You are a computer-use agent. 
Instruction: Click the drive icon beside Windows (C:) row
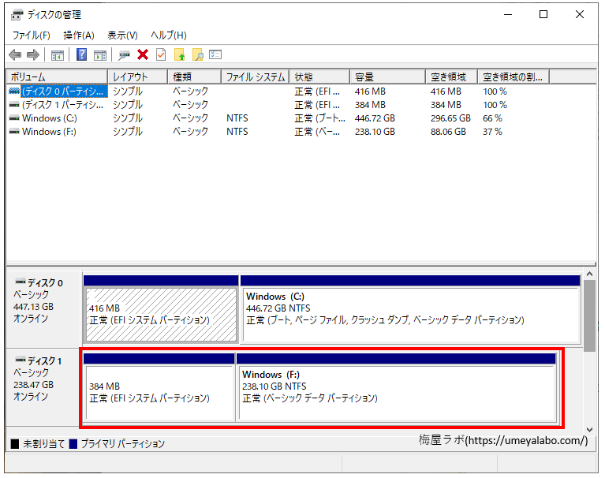(x=14, y=118)
